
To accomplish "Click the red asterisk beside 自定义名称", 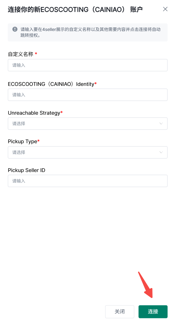I will [36, 54].
